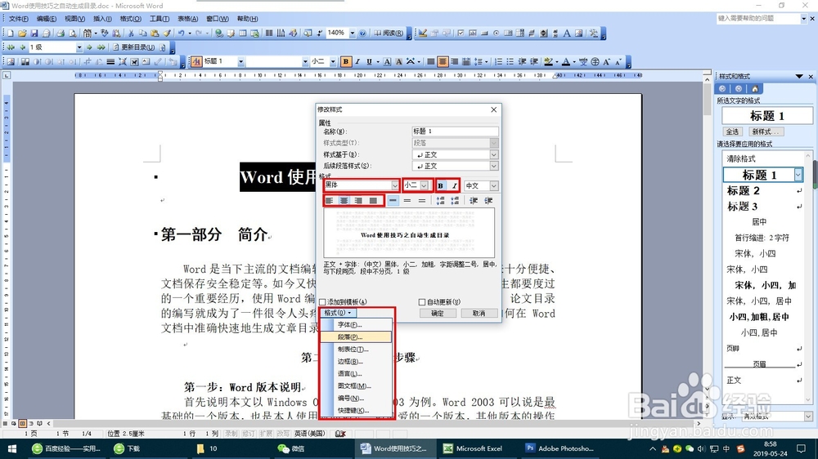Open the zoom 140% dropdown

point(353,33)
